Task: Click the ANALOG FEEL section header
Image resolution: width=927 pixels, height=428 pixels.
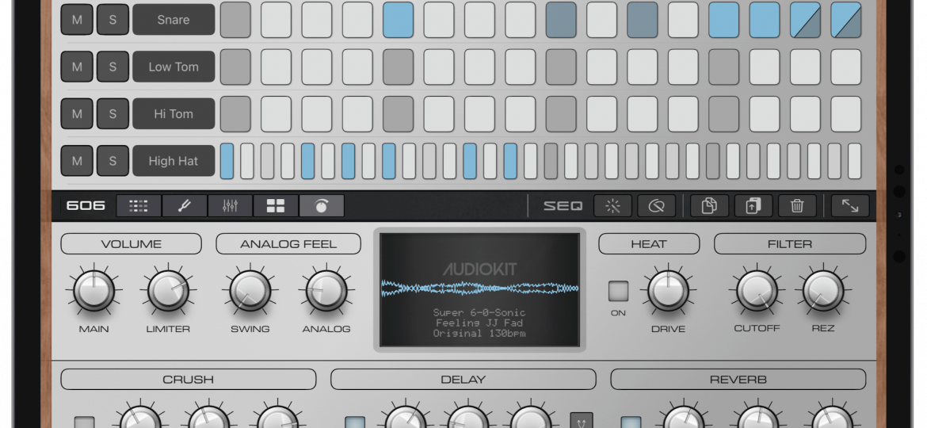Action: [x=288, y=243]
